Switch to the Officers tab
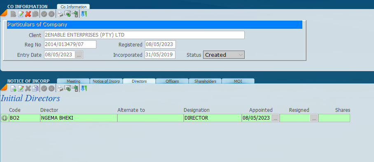The height and width of the screenshot is (162, 374). [x=172, y=81]
